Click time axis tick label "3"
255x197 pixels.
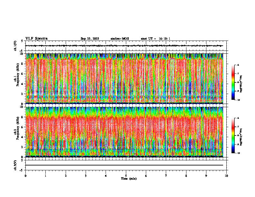coord(86,176)
